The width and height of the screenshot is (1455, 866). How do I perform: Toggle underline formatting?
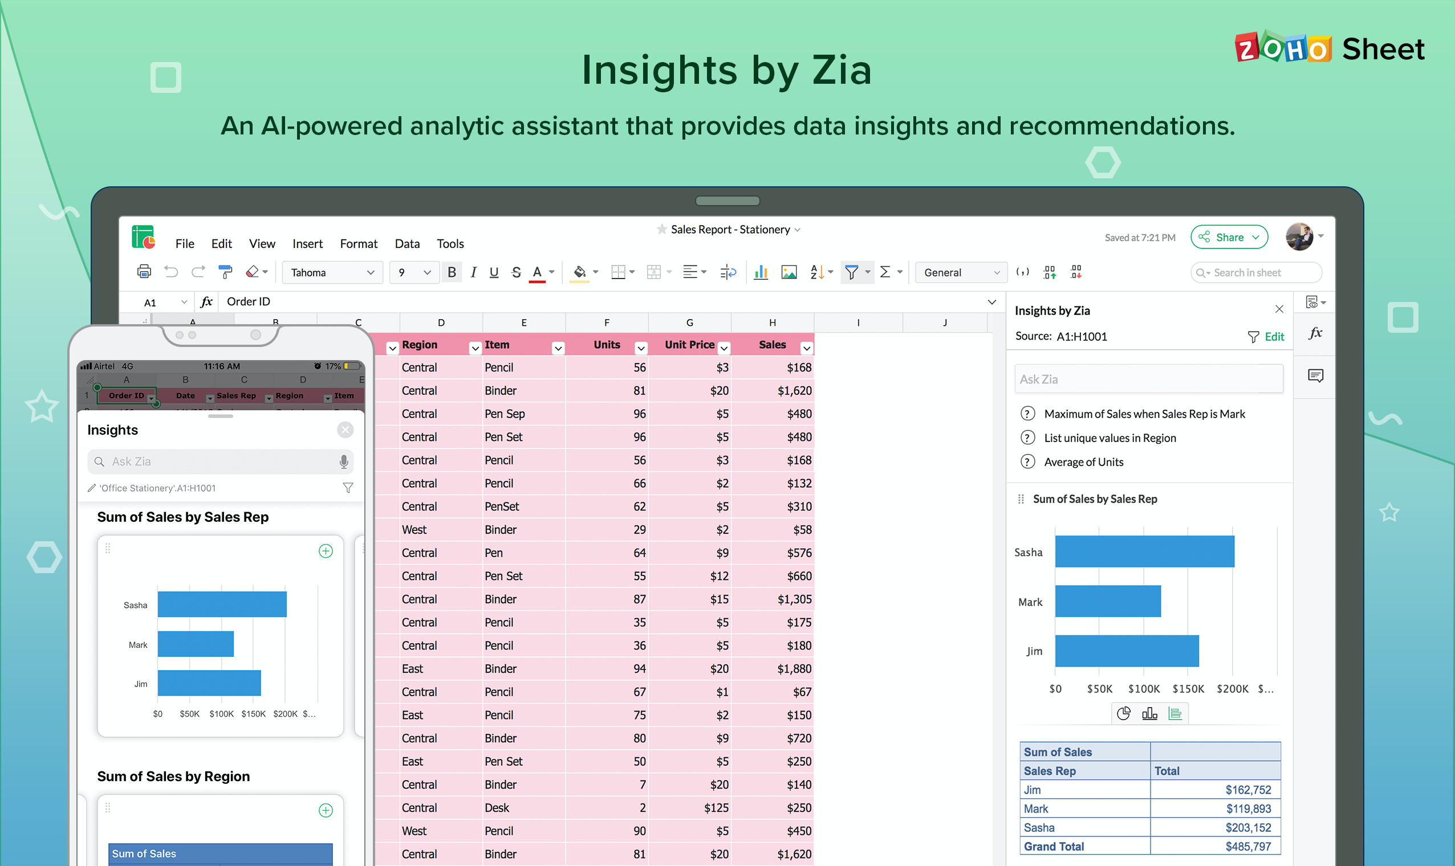(x=493, y=272)
